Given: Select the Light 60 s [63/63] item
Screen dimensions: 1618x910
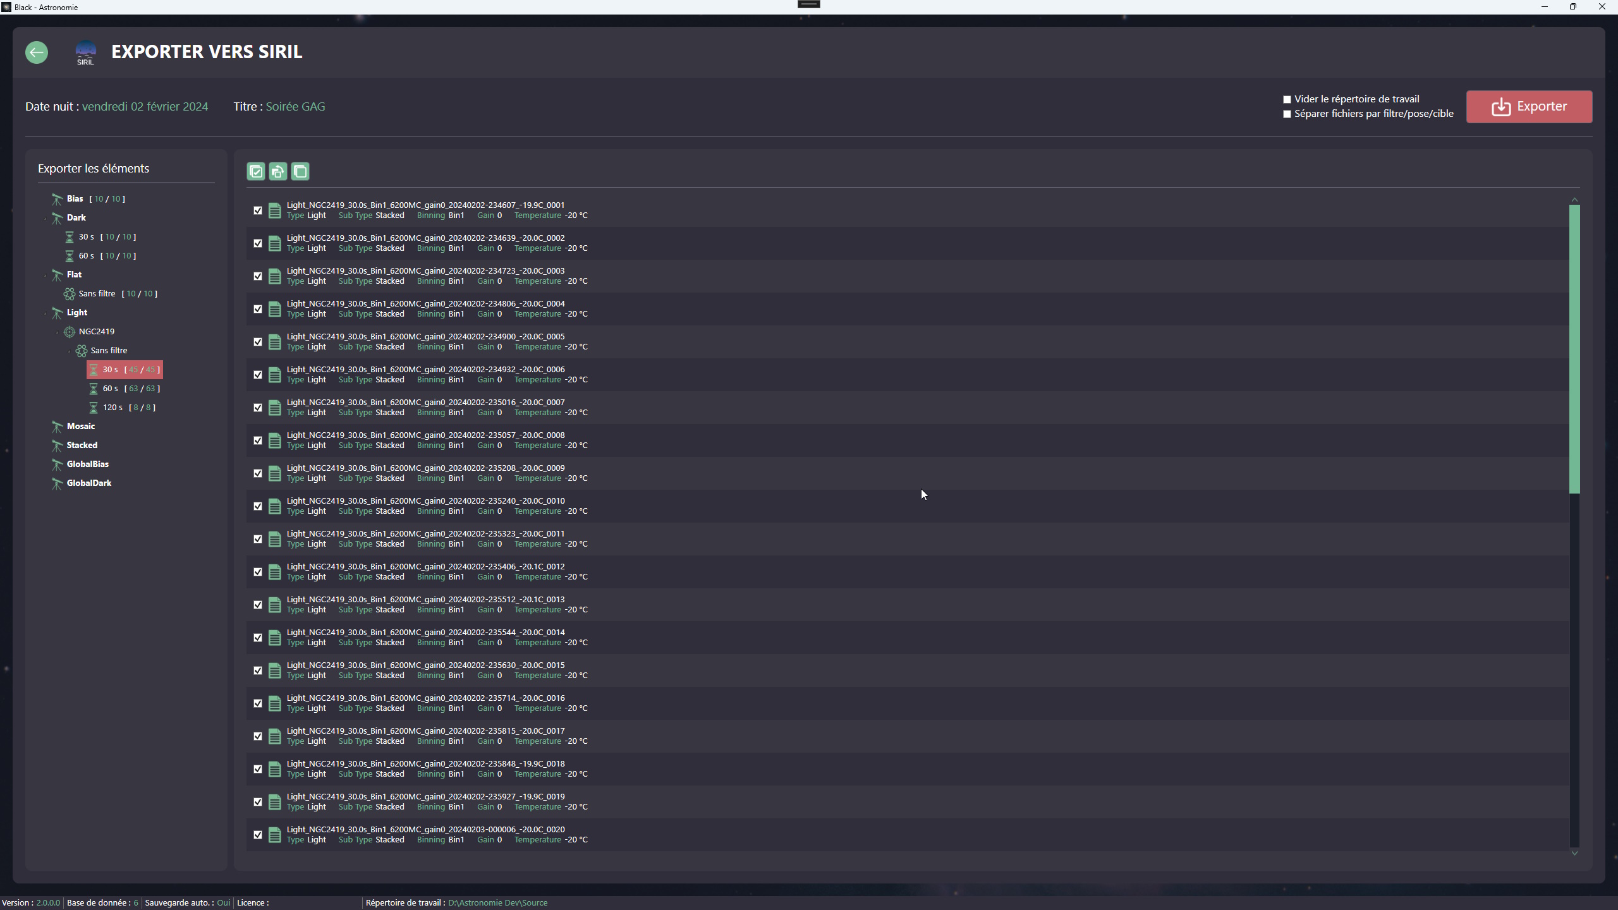Looking at the screenshot, I should tap(125, 389).
